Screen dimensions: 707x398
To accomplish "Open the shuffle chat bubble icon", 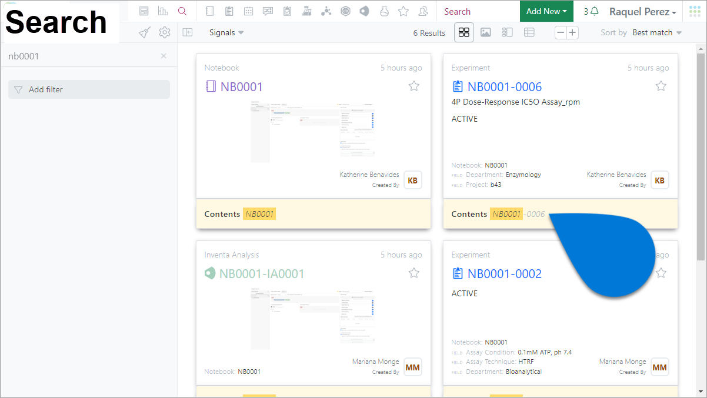I will (x=268, y=11).
